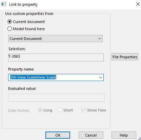Click the resize grip in dialog corner
Screen dimensions: 141x140
(139, 139)
